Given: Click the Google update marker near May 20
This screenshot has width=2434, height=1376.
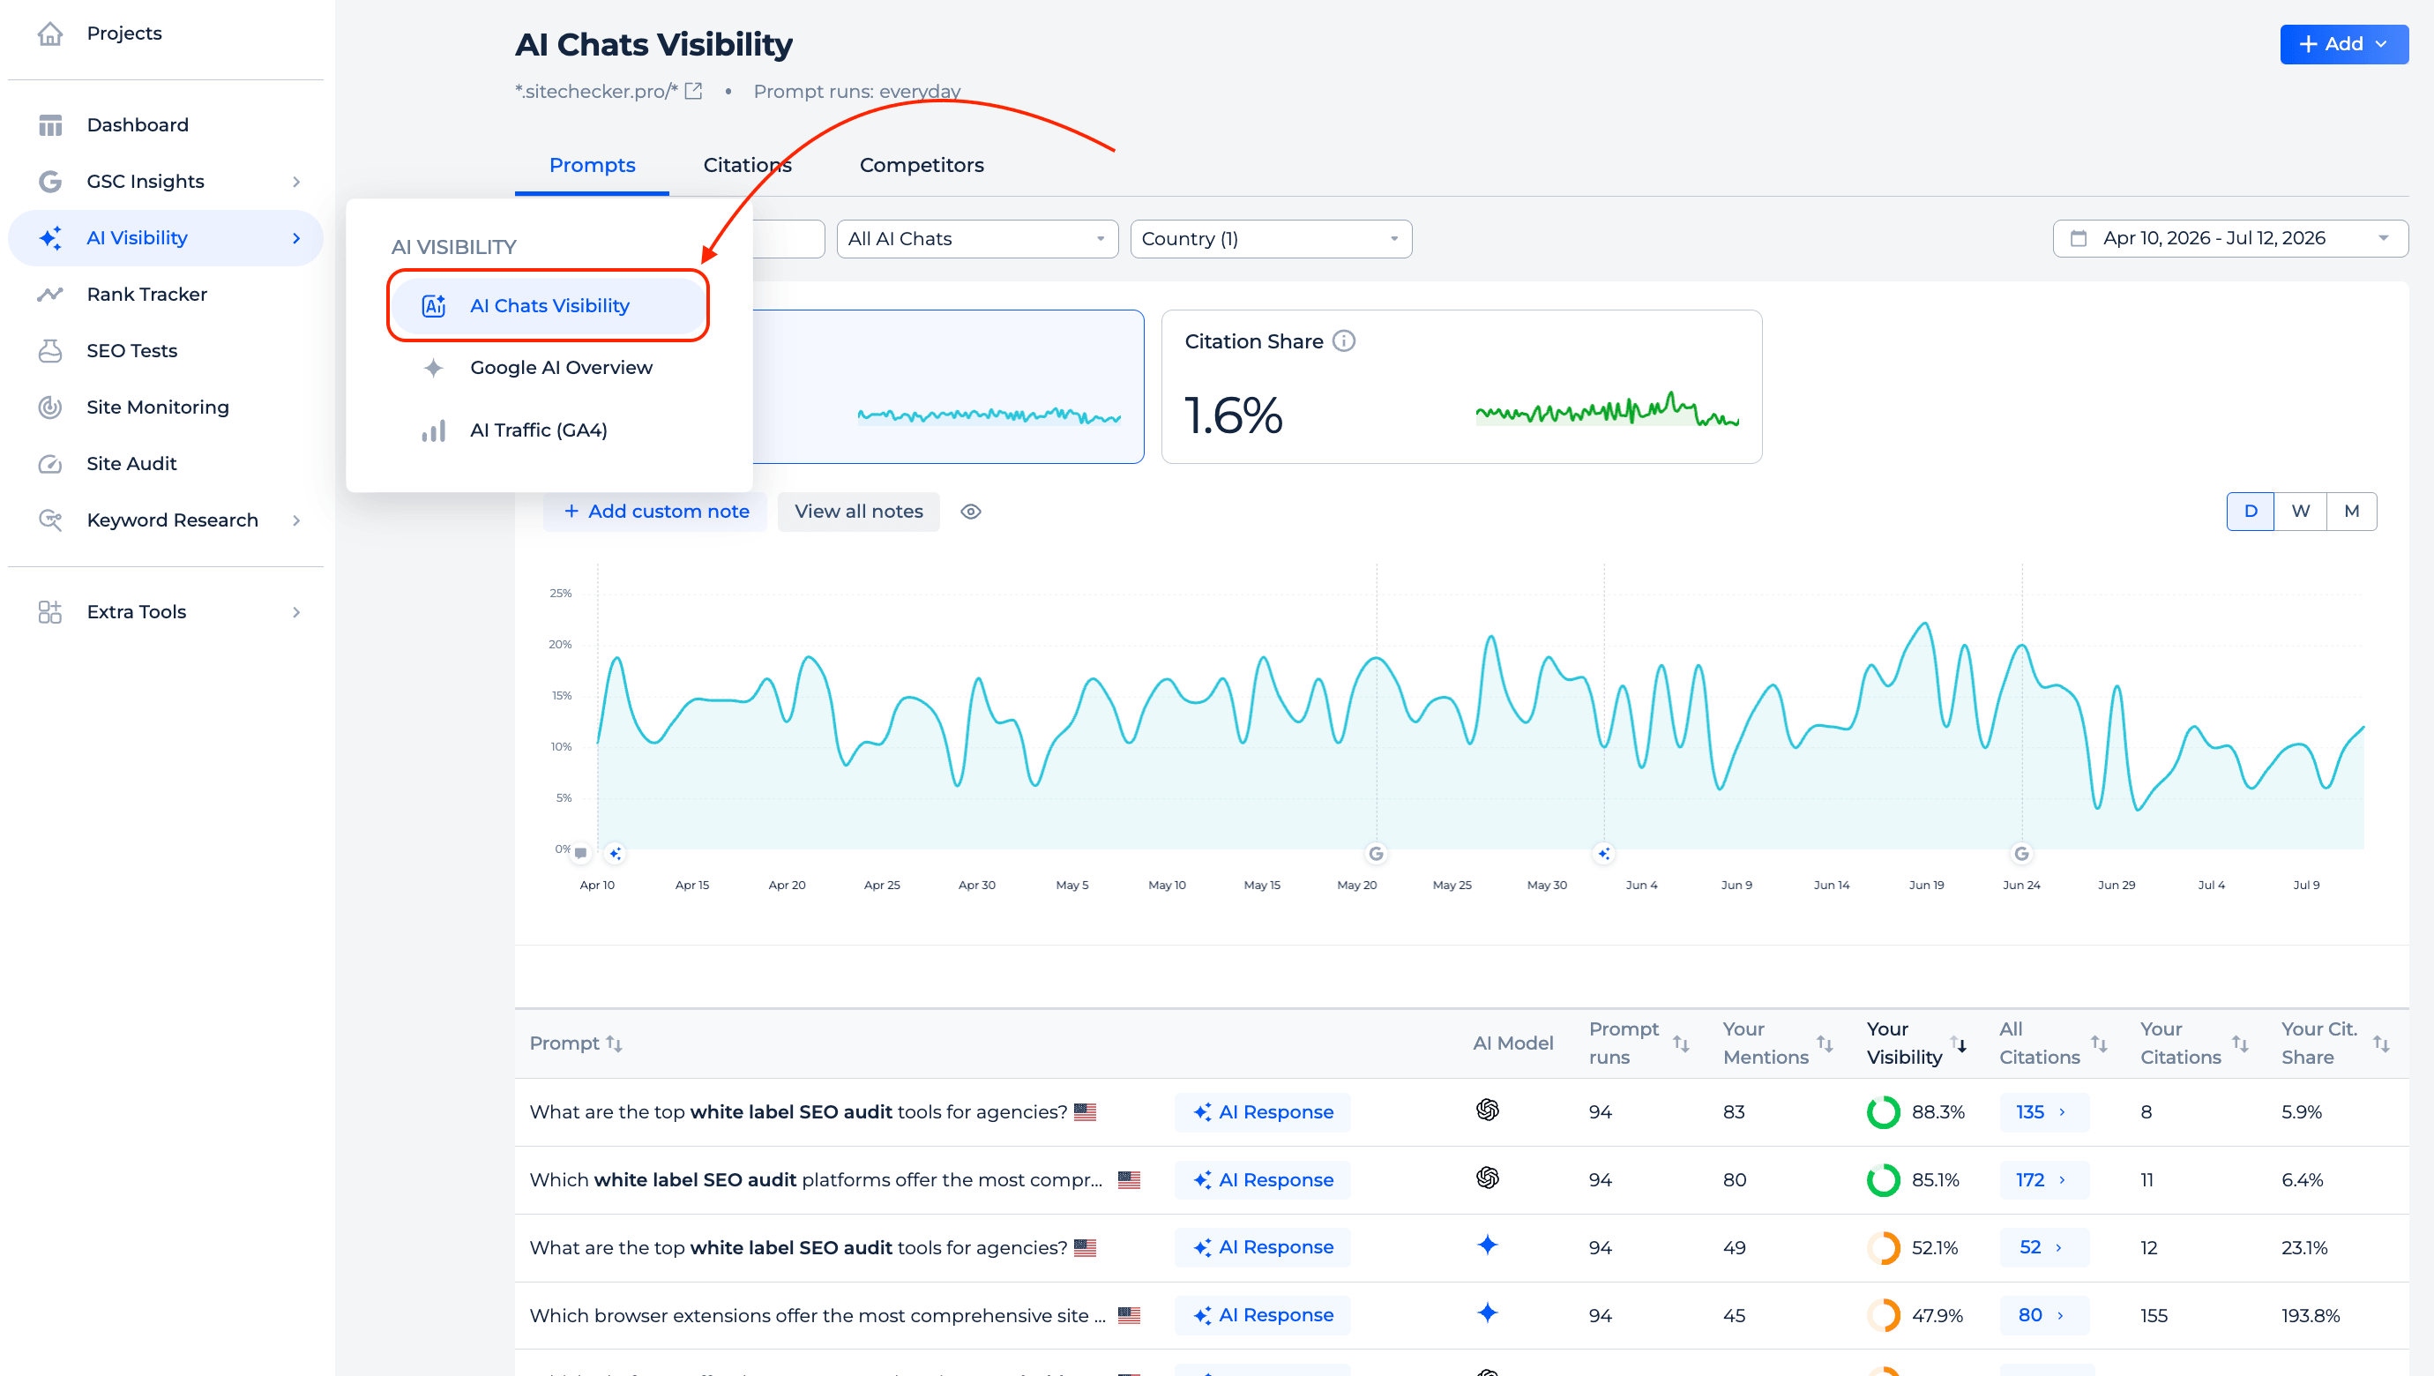Looking at the screenshot, I should [x=1376, y=854].
